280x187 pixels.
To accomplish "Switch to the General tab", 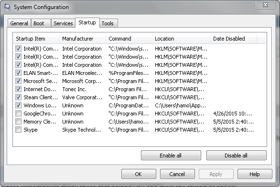I will coord(19,23).
